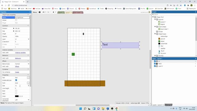The height and width of the screenshot is (111, 197).
Task: Toggle Layer 0 visibility checkbox
Action: tap(155, 66)
